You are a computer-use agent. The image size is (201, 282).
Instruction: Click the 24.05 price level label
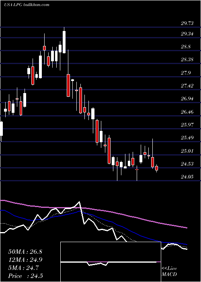[187, 176]
